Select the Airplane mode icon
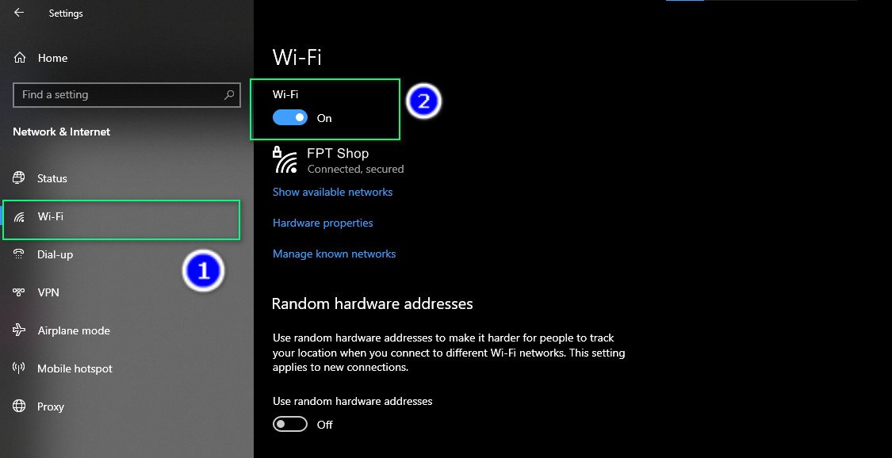The height and width of the screenshot is (458, 892). click(18, 330)
